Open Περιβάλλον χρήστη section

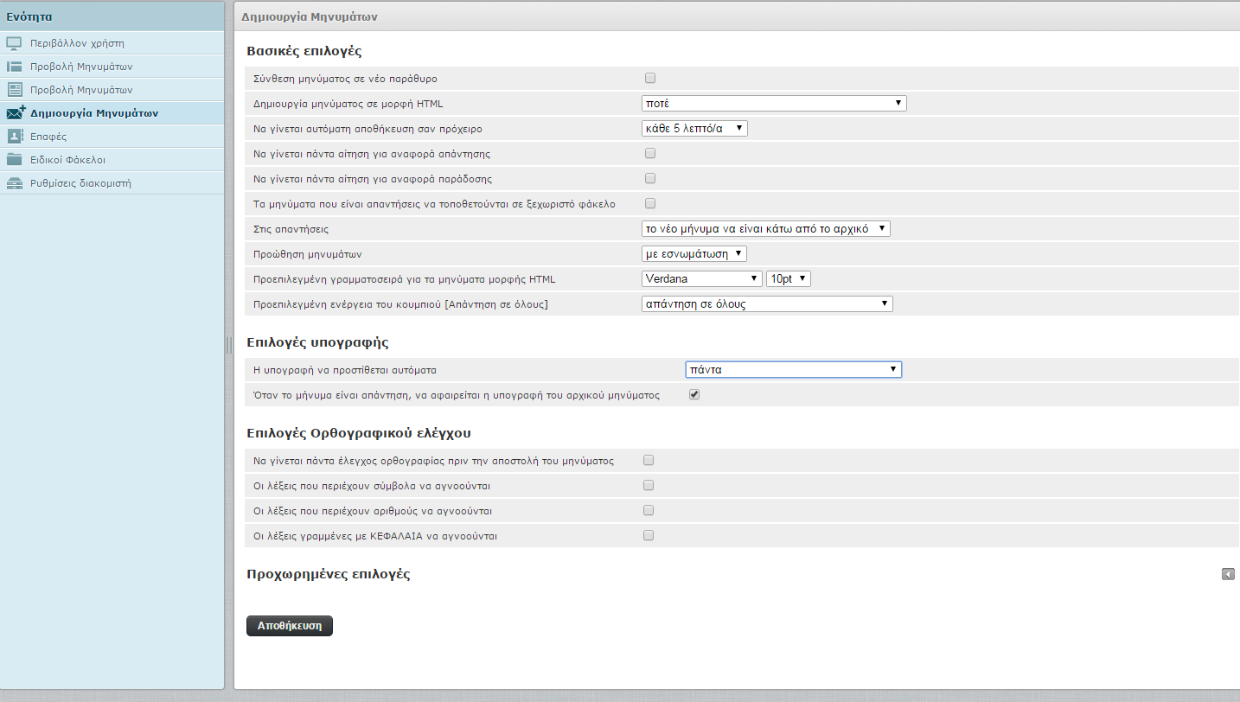pos(112,43)
